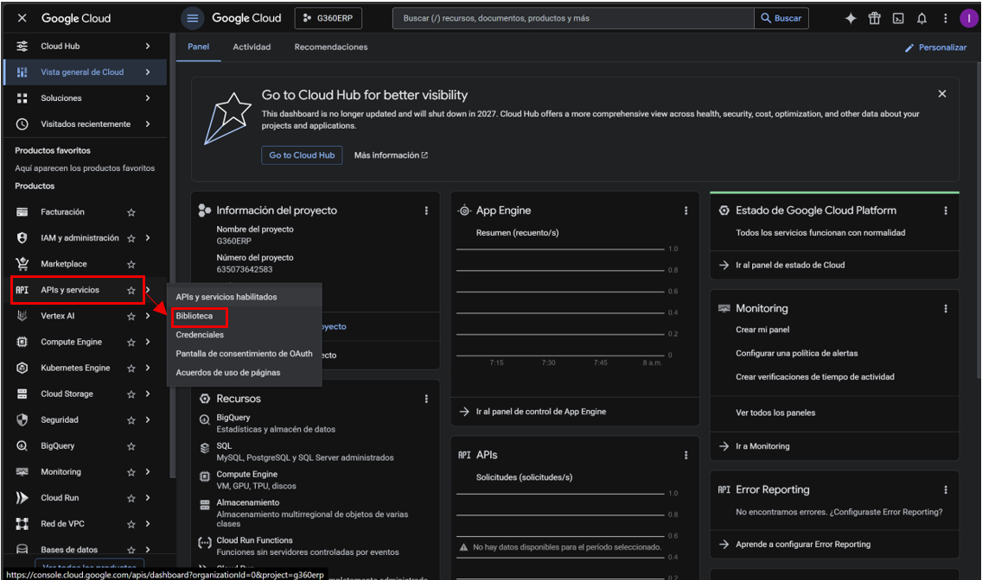
Task: Click the Go to Cloud Hub button
Action: tap(302, 155)
